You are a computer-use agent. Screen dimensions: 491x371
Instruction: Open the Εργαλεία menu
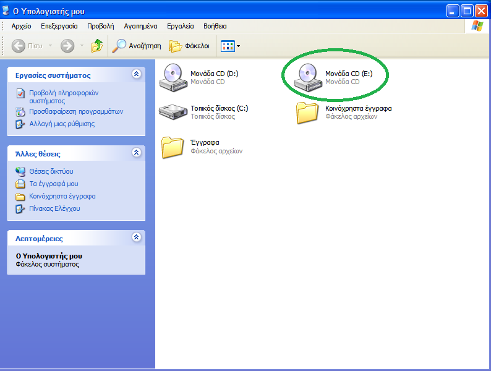point(181,27)
